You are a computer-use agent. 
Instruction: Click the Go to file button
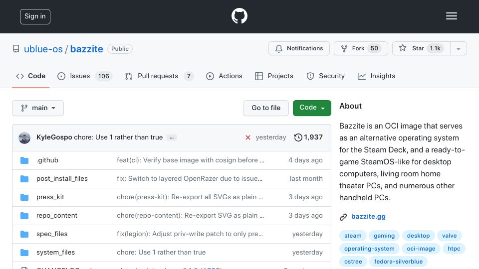(x=266, y=108)
